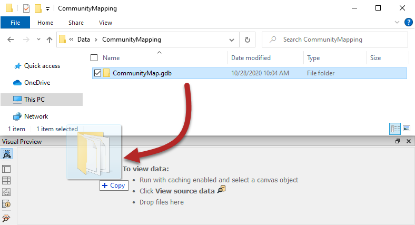
Task: Open Network in navigation pane
Action: tap(31, 116)
